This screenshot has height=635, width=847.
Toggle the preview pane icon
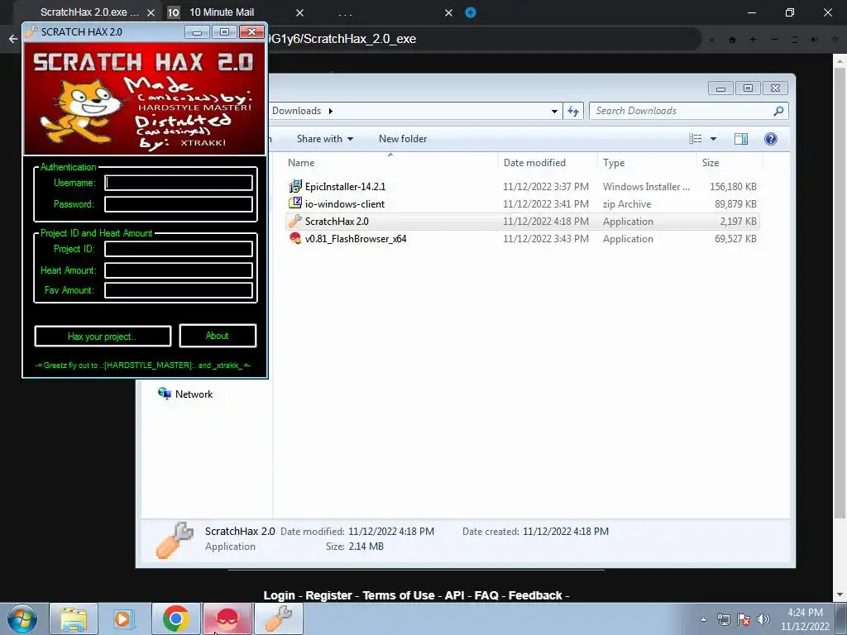coord(741,139)
